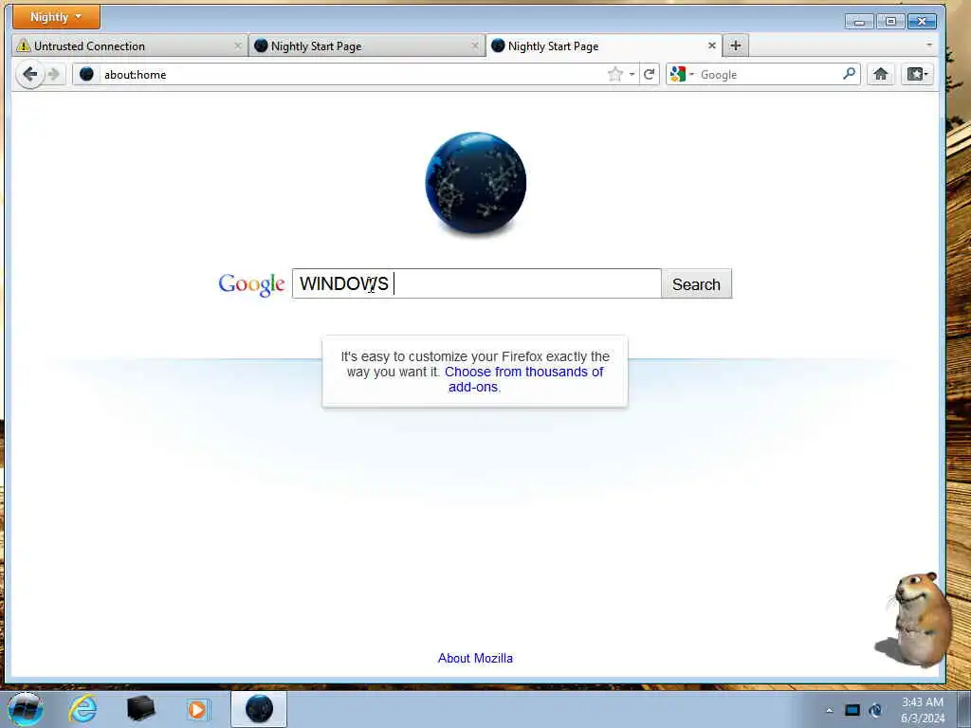Click the globe site identity icon
Screen dimensions: 971x728
[86, 74]
